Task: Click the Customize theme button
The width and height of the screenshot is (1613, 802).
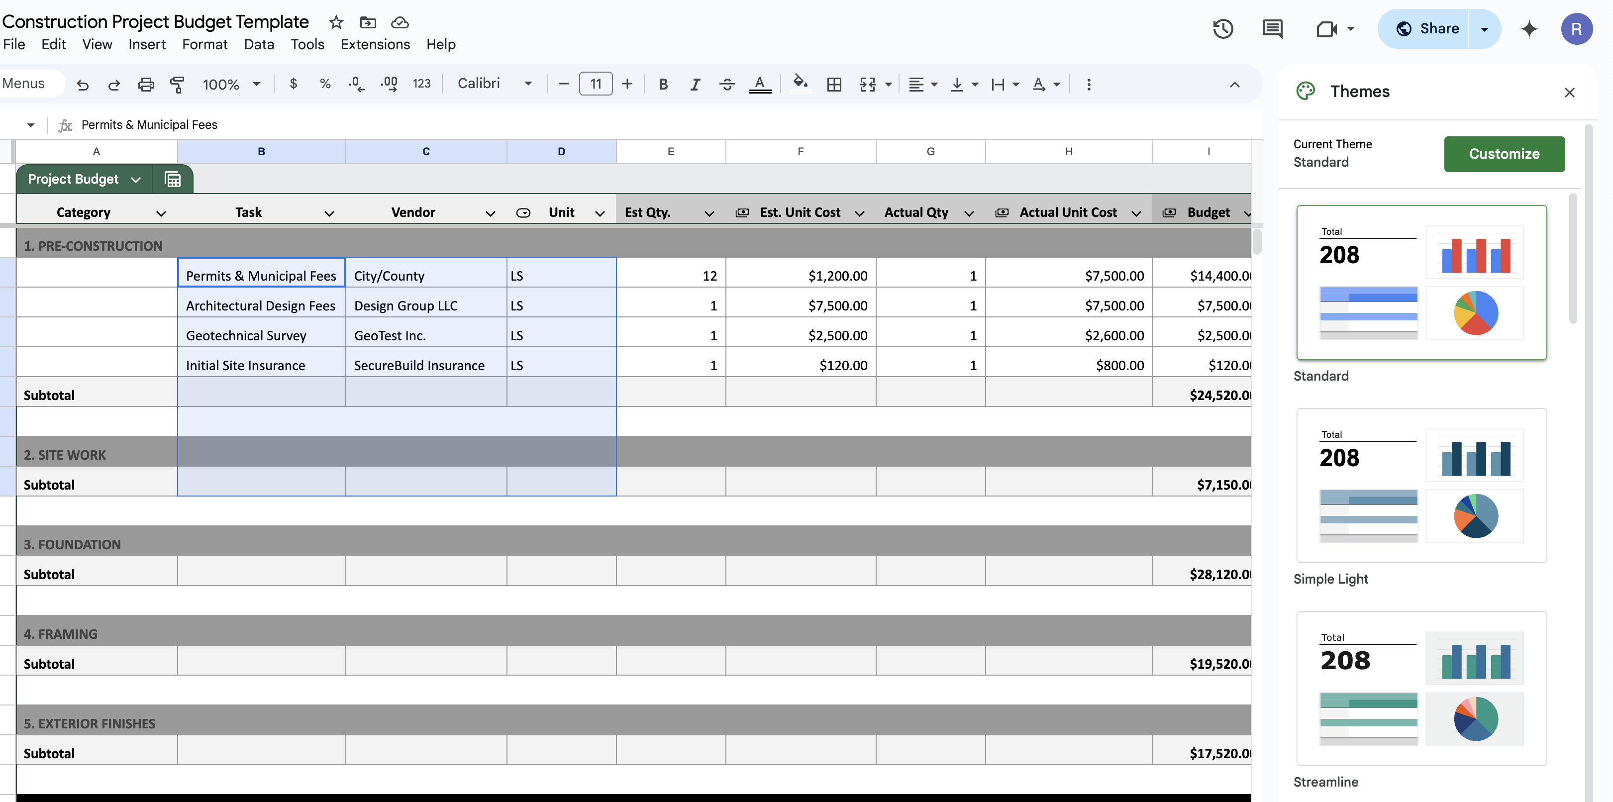Action: coord(1504,154)
